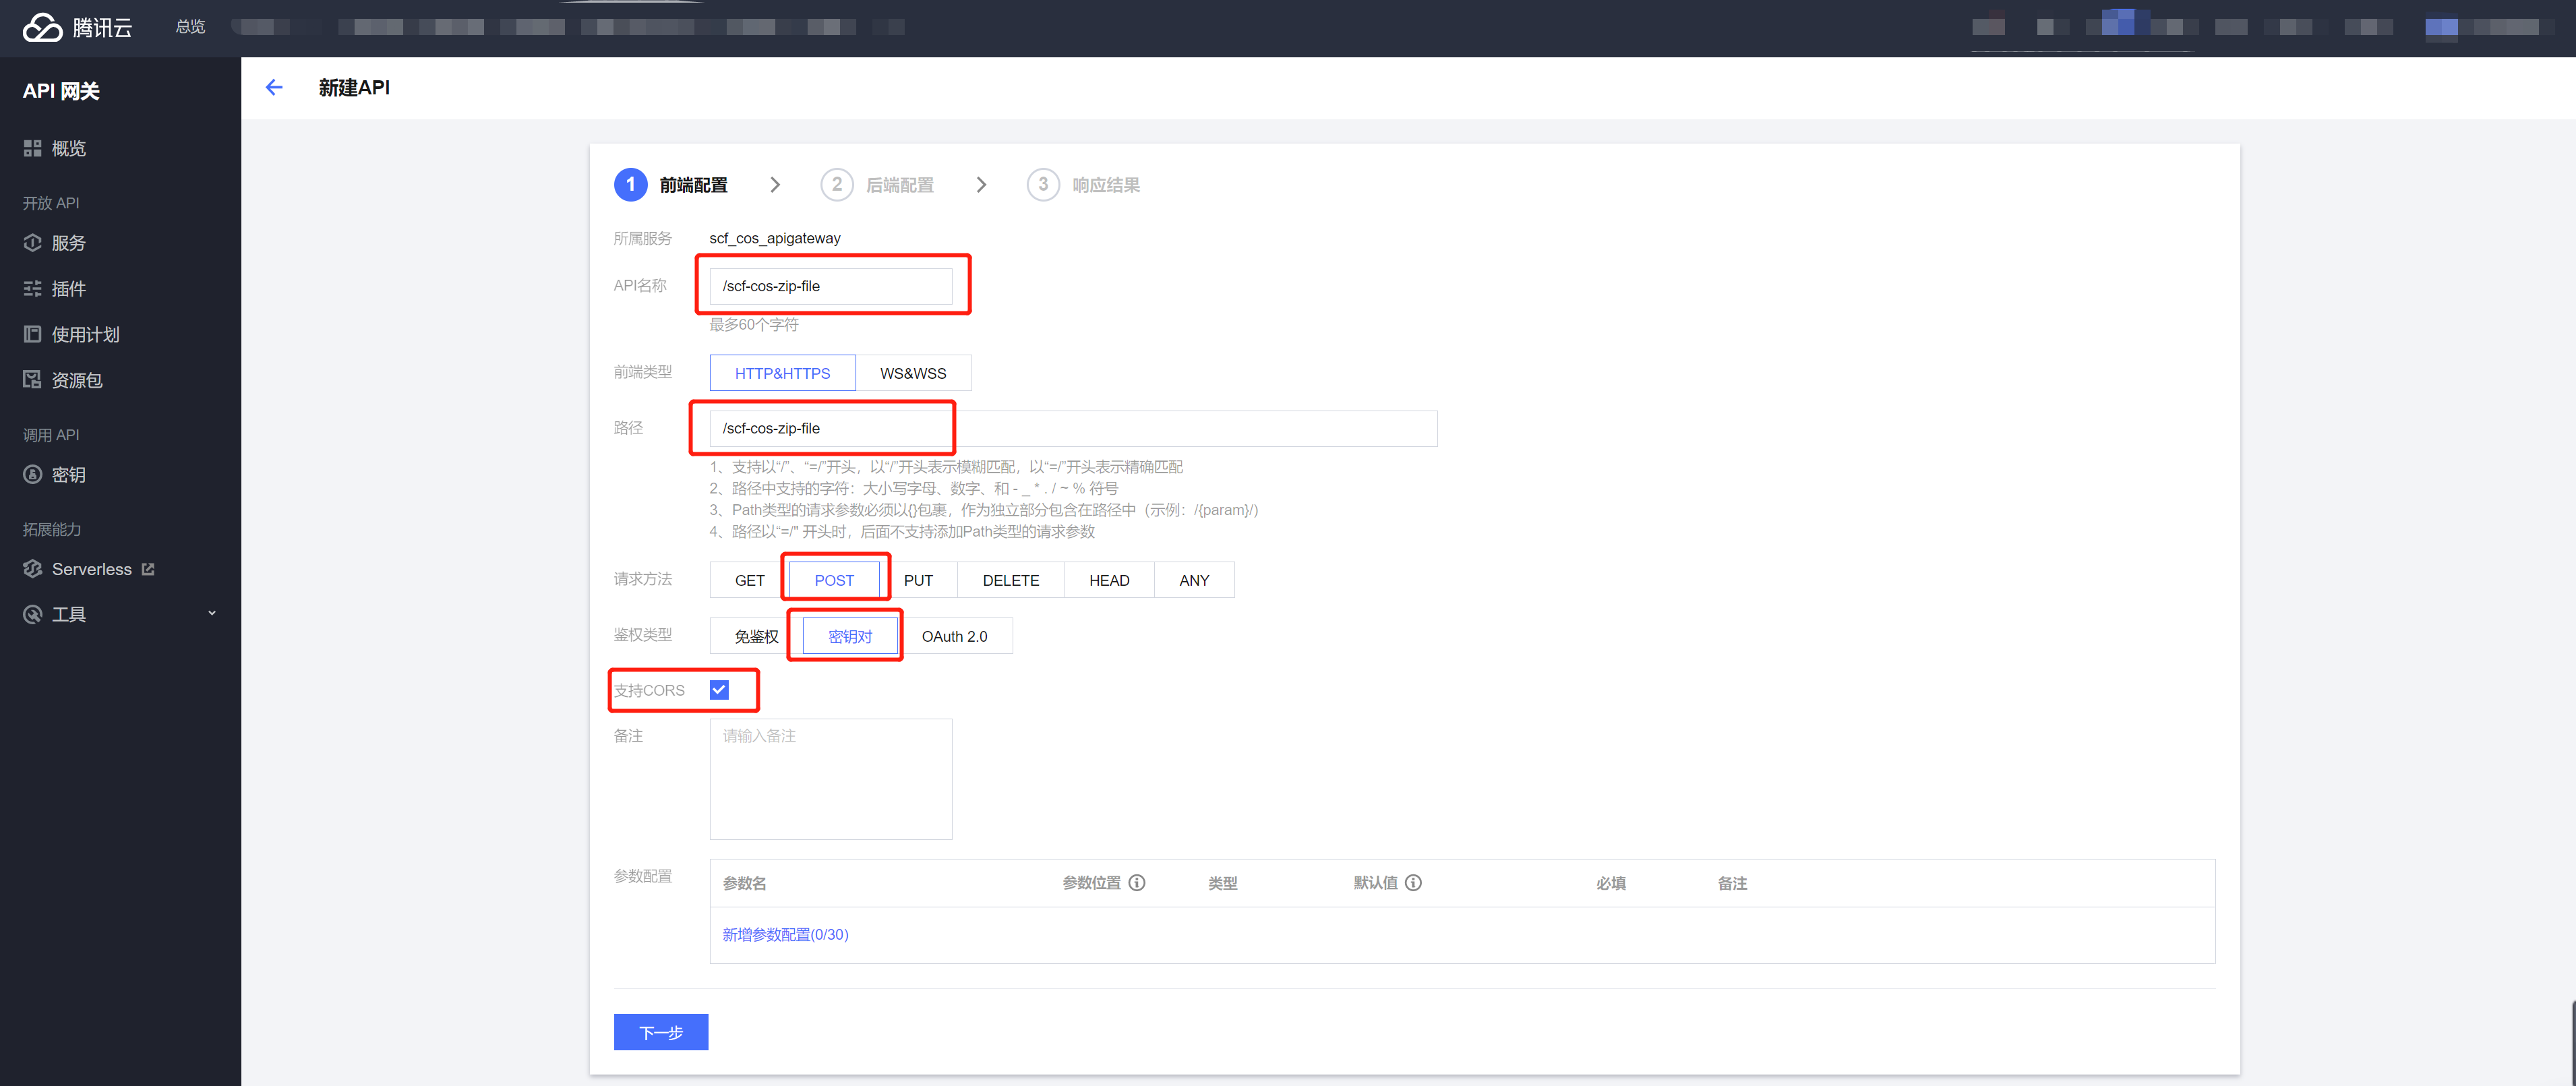Open 总览 in top navigation
This screenshot has height=1086, width=2576.
click(x=190, y=27)
